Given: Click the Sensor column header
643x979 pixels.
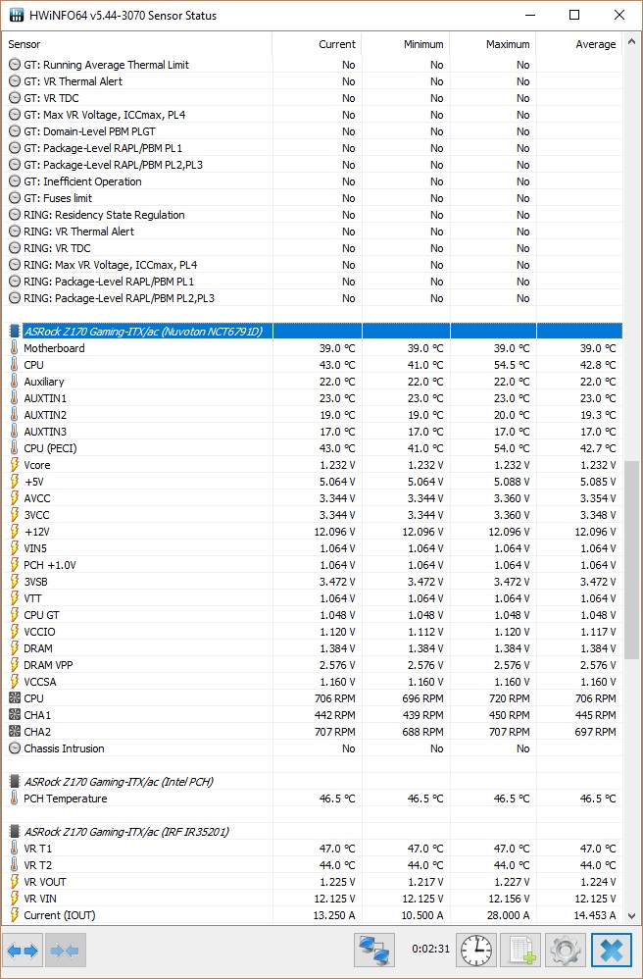Looking at the screenshot, I should coord(136,44).
